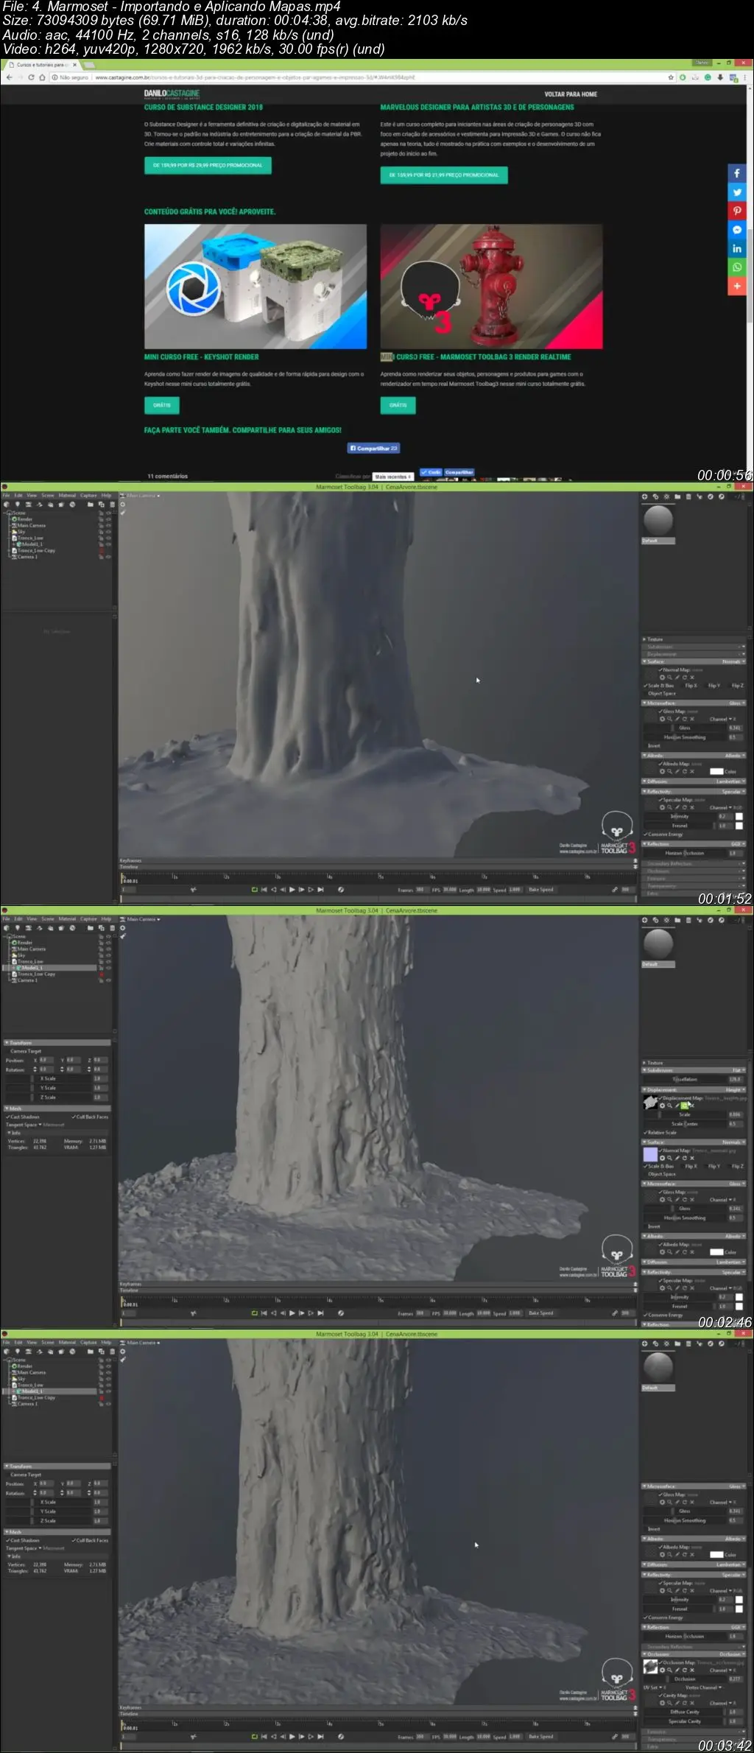Click the Occlusion slider in 00:03:42 frame
Image resolution: width=754 pixels, height=1753 pixels.
(x=684, y=1679)
